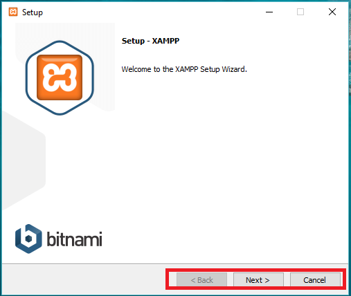Click the blue bitnami hexagon logo
The image size is (351, 296).
(x=28, y=239)
